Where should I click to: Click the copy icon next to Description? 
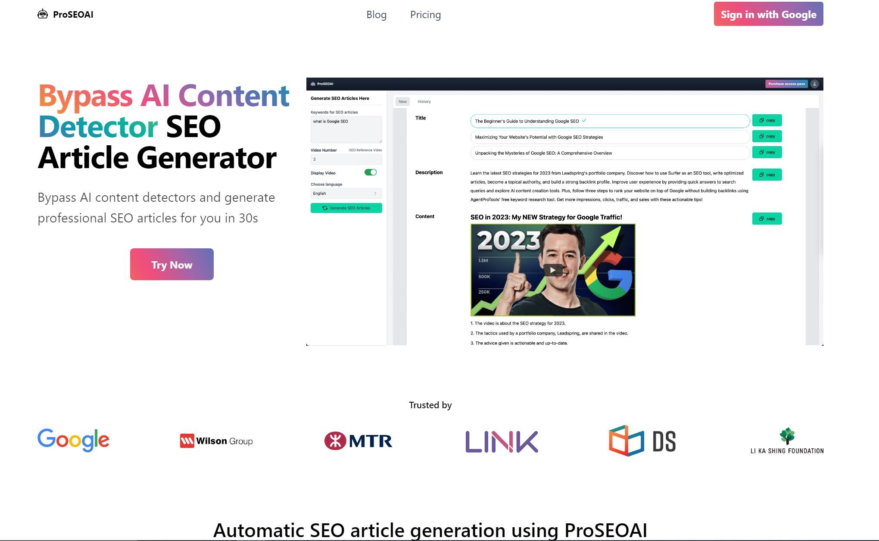click(x=767, y=174)
